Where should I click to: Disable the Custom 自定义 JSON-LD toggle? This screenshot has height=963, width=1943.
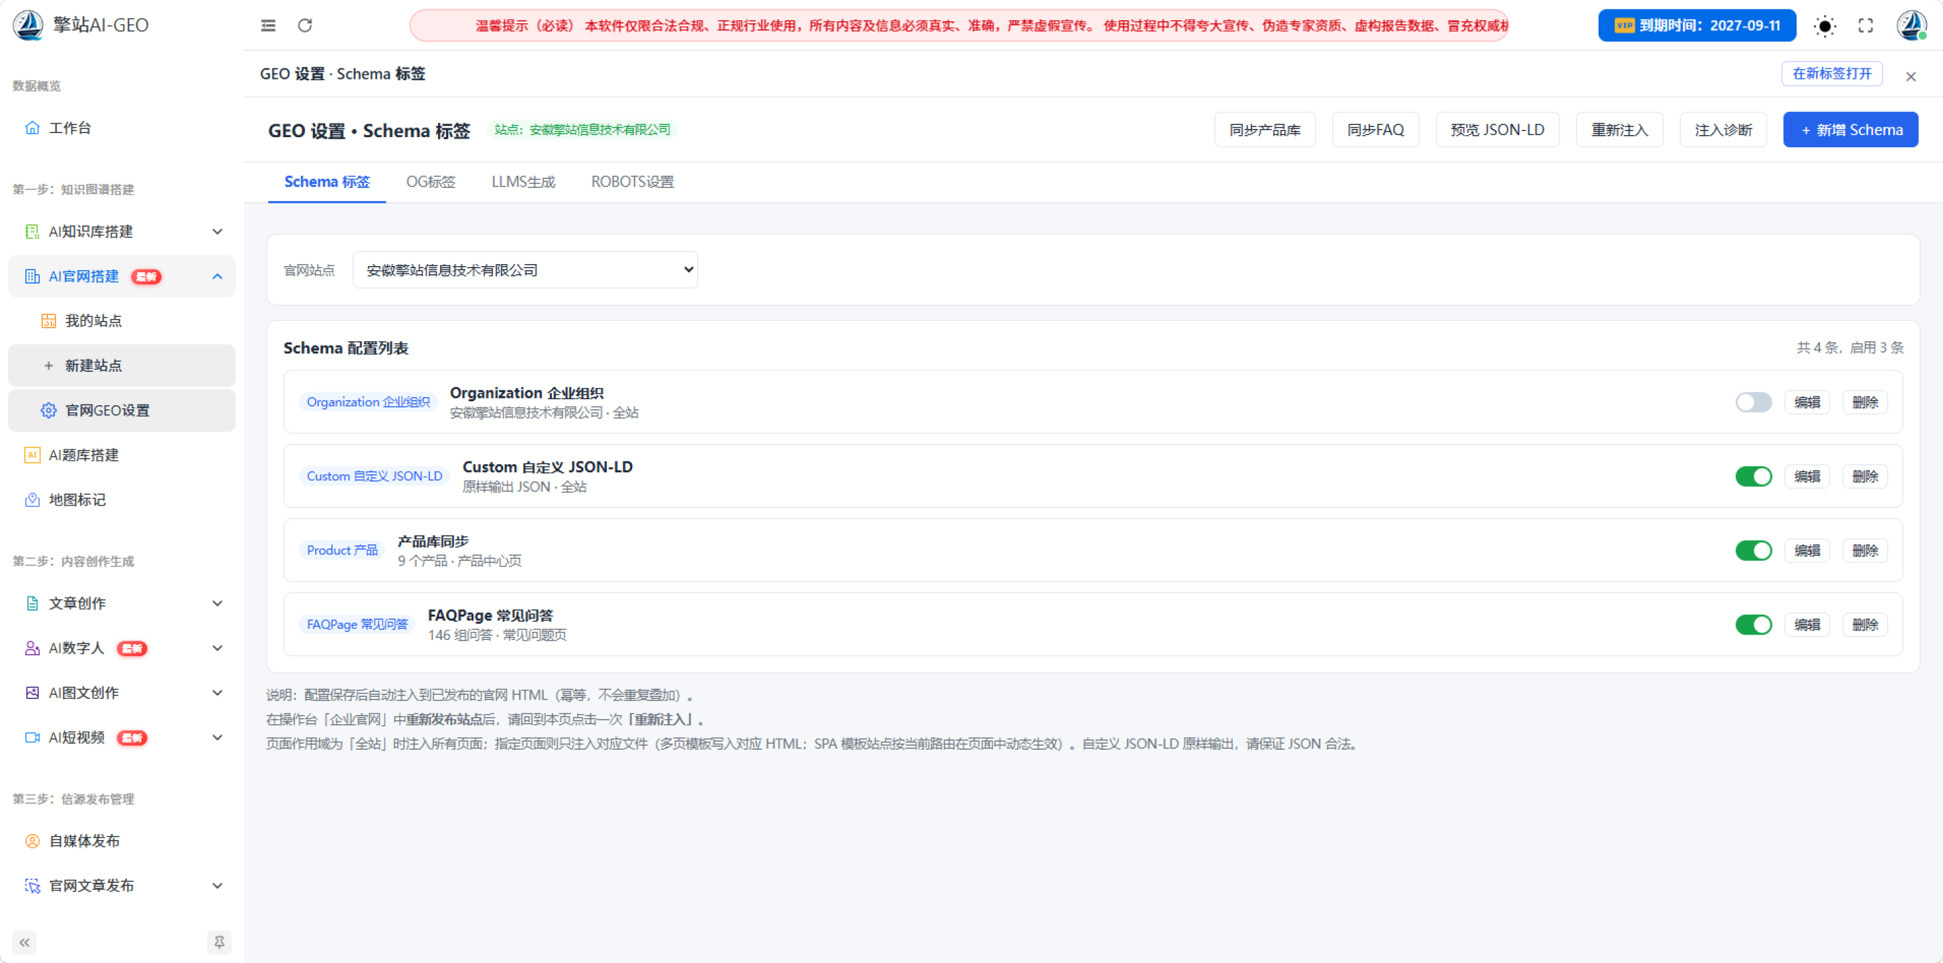point(1753,477)
